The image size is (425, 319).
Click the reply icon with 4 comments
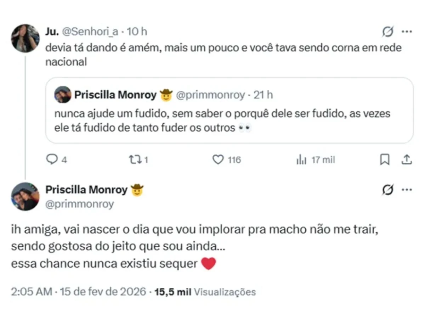point(52,160)
